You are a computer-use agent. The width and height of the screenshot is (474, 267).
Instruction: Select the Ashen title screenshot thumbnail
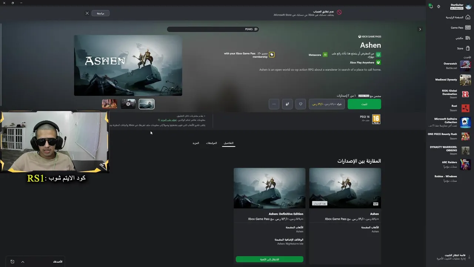click(x=147, y=104)
